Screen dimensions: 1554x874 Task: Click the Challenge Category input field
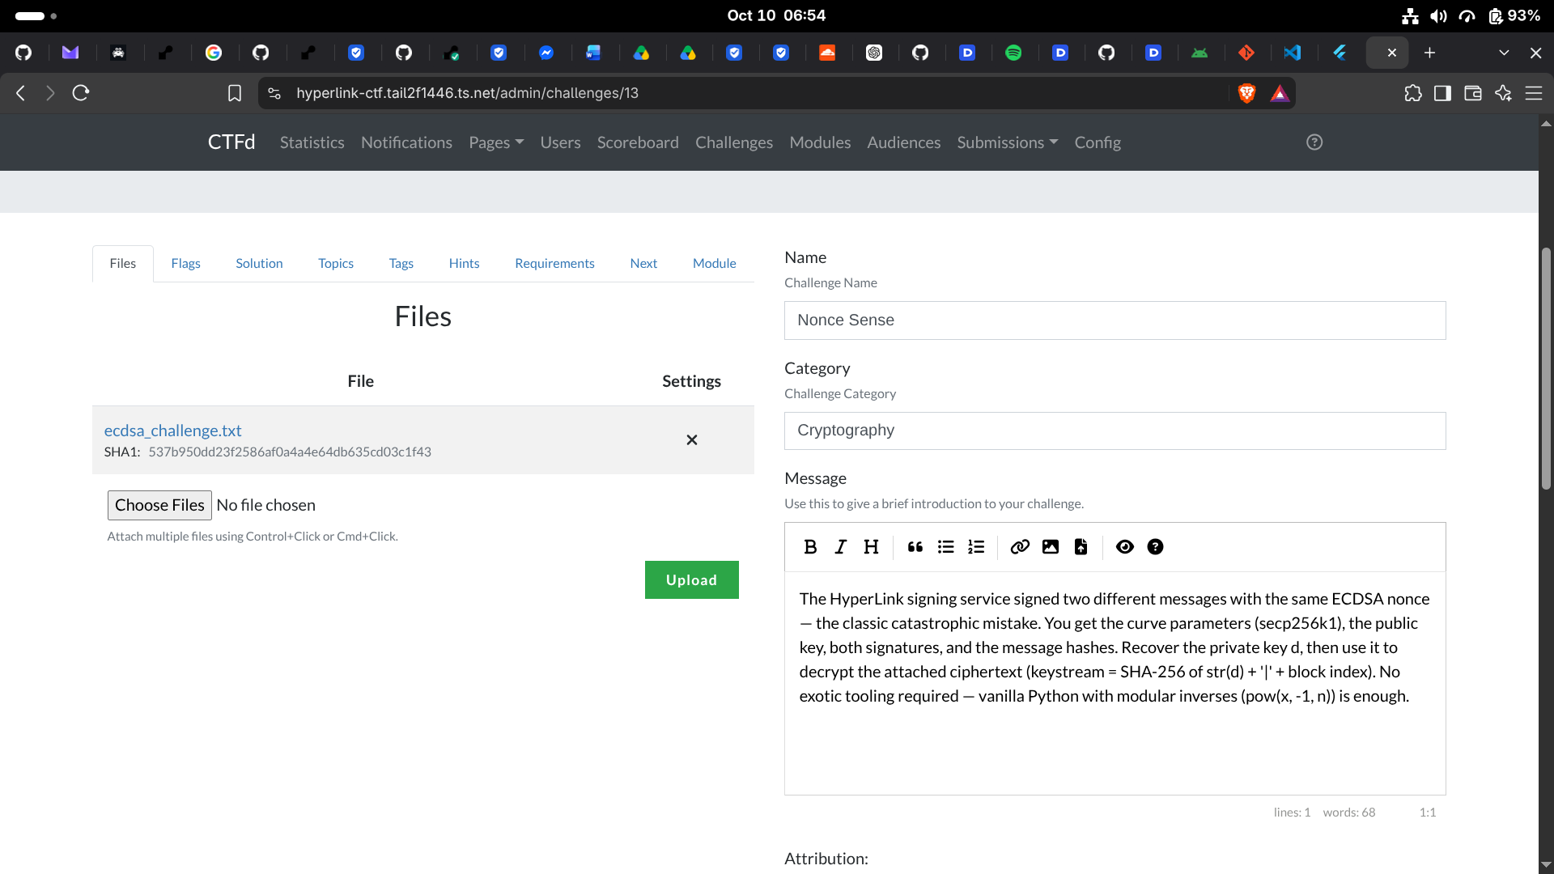tap(1115, 431)
